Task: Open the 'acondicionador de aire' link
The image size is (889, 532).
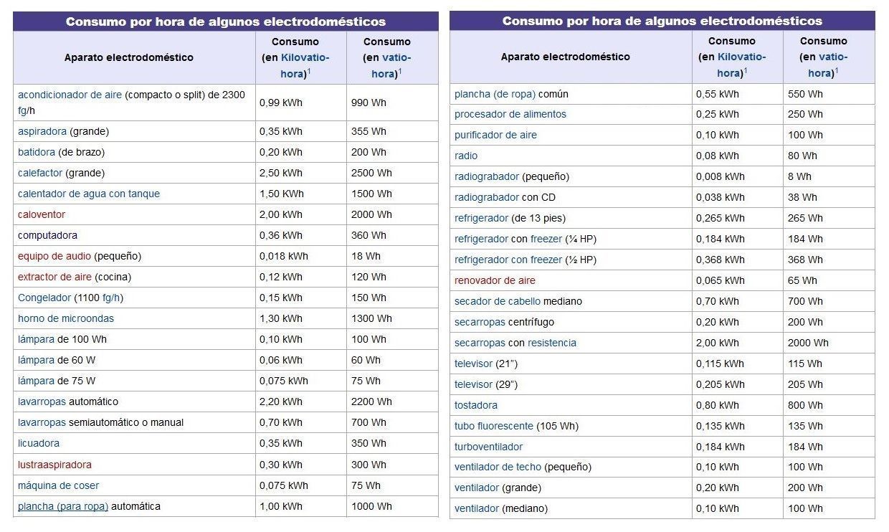Action: [70, 95]
